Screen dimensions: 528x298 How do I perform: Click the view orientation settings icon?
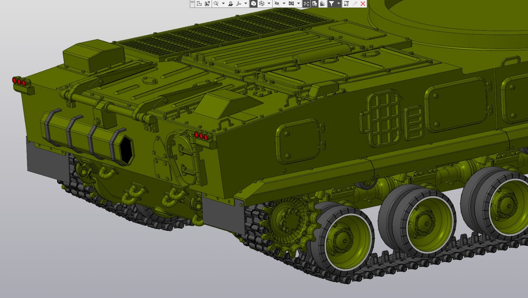point(207,3)
